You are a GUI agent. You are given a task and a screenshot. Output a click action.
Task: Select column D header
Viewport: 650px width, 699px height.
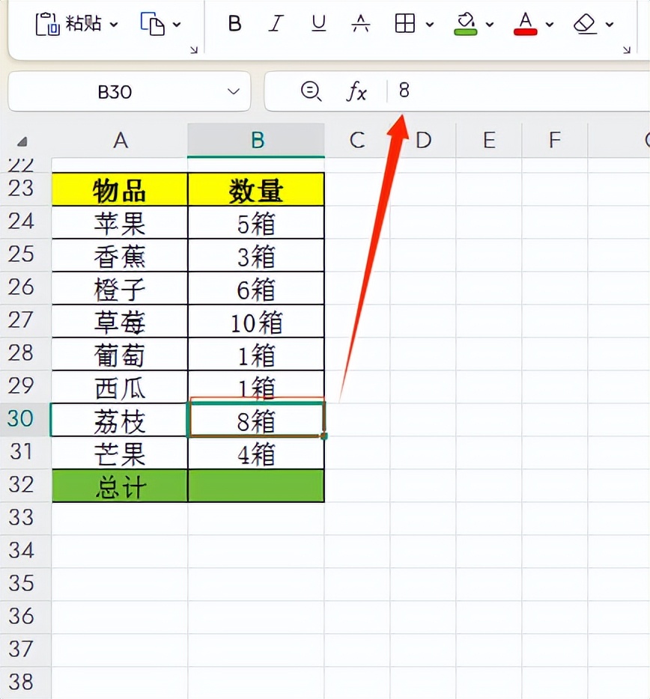pyautogui.click(x=423, y=141)
